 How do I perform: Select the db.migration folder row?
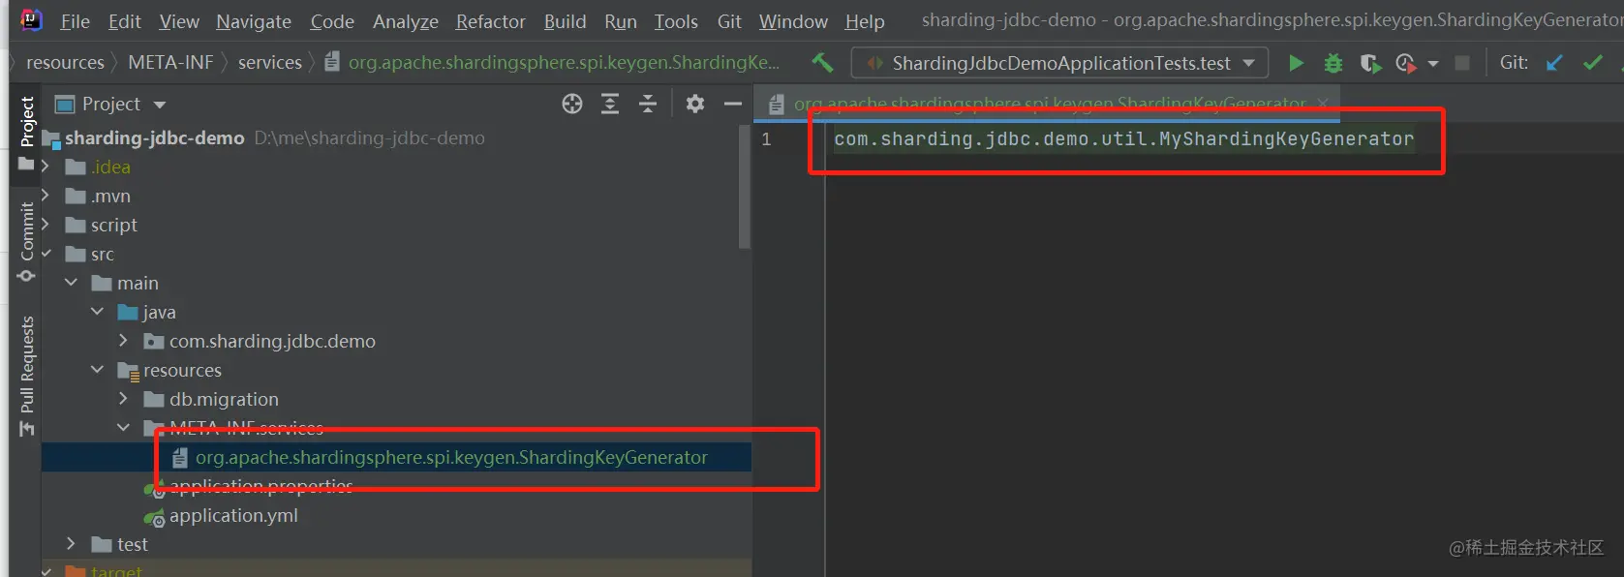tap(396, 399)
